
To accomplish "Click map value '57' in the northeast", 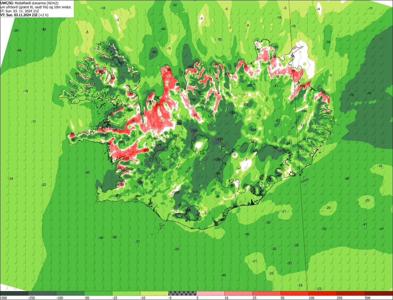I will coord(294,71).
